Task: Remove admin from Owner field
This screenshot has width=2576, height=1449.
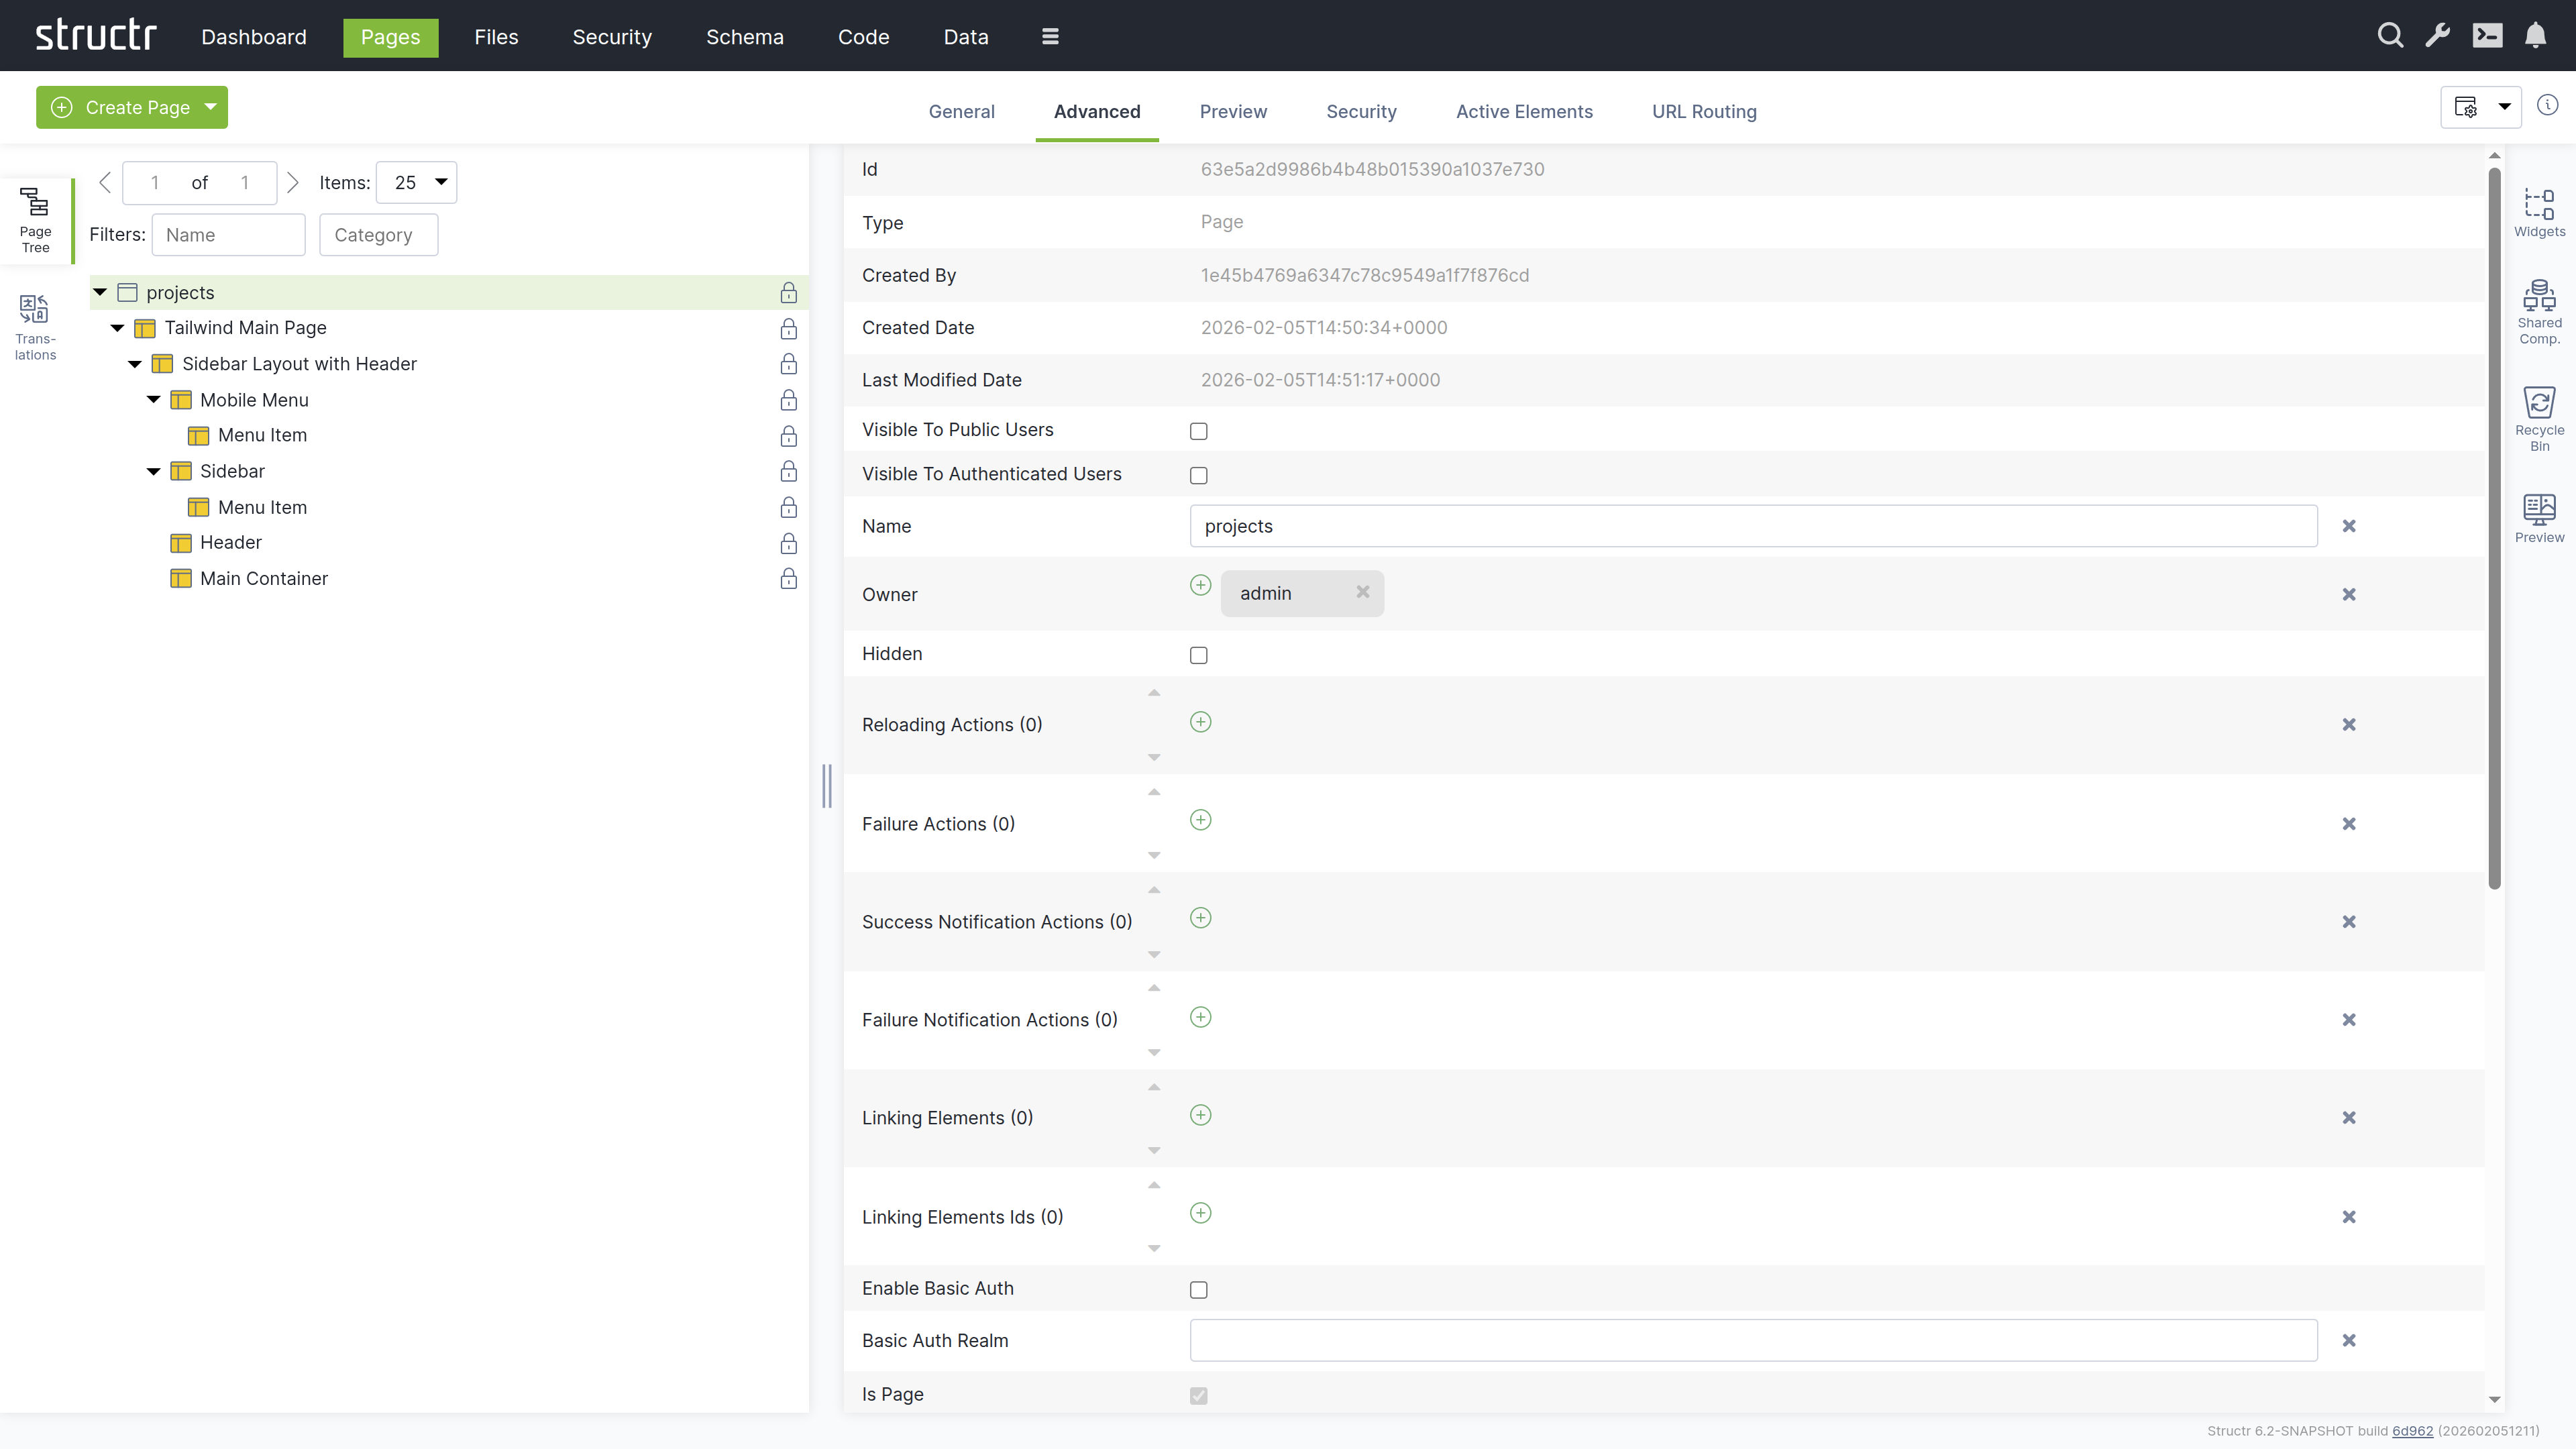Action: click(1362, 592)
